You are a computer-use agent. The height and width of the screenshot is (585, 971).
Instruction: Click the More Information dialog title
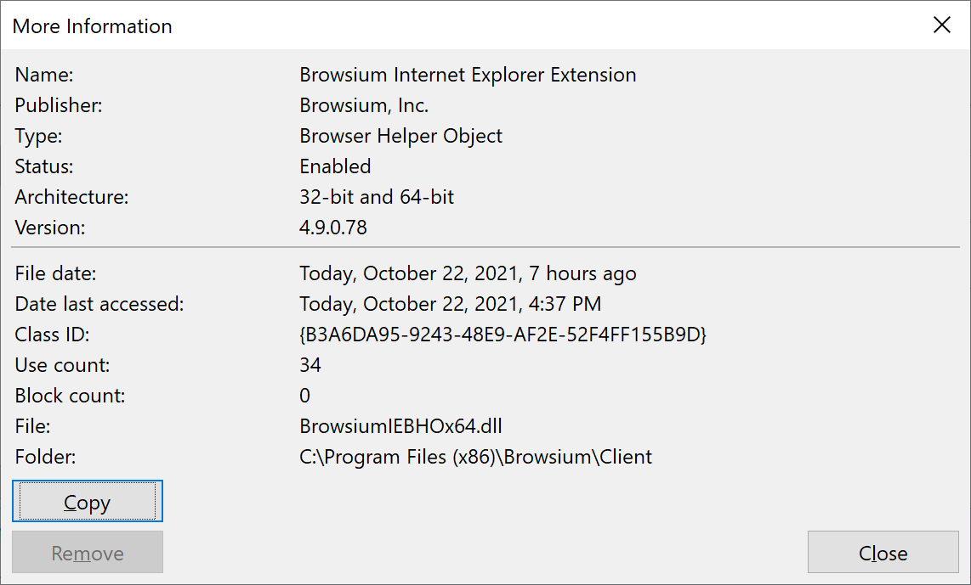92,26
